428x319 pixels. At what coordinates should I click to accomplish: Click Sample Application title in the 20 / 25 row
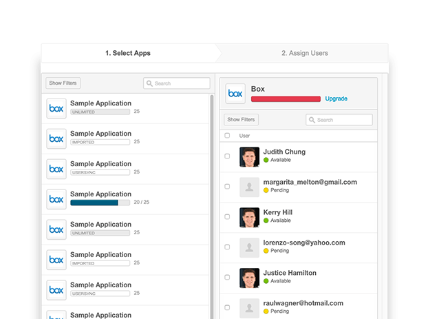pyautogui.click(x=100, y=194)
